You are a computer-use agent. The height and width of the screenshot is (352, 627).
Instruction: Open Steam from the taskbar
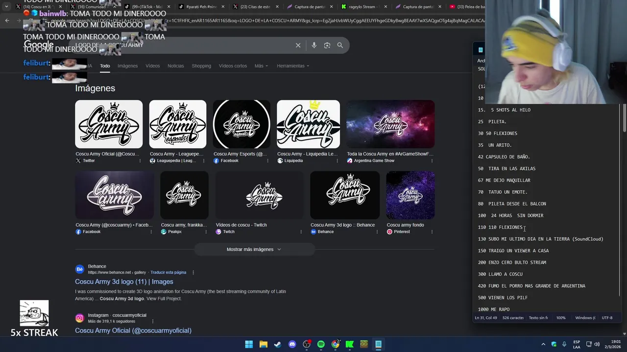pyautogui.click(x=278, y=344)
